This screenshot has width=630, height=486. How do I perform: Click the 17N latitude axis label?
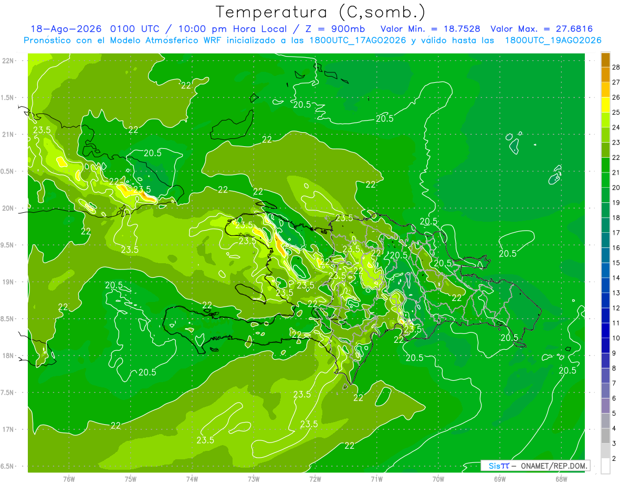(x=8, y=429)
